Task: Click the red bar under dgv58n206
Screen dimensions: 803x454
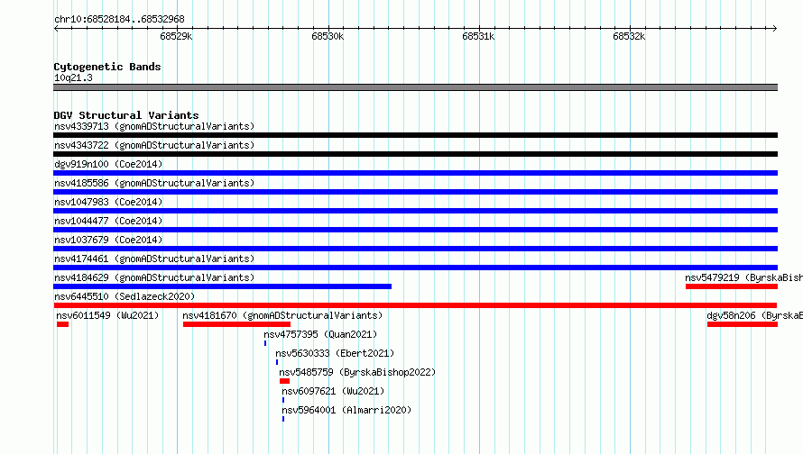Action: pyautogui.click(x=743, y=324)
